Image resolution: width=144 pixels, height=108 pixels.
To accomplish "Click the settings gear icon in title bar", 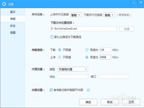I will tap(4, 4).
